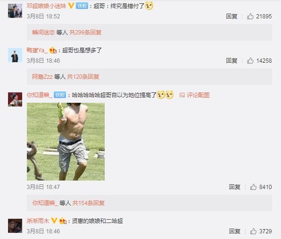281x239 pixels.
Task: Enlarge the shirtless man comment image
Action: (66, 141)
